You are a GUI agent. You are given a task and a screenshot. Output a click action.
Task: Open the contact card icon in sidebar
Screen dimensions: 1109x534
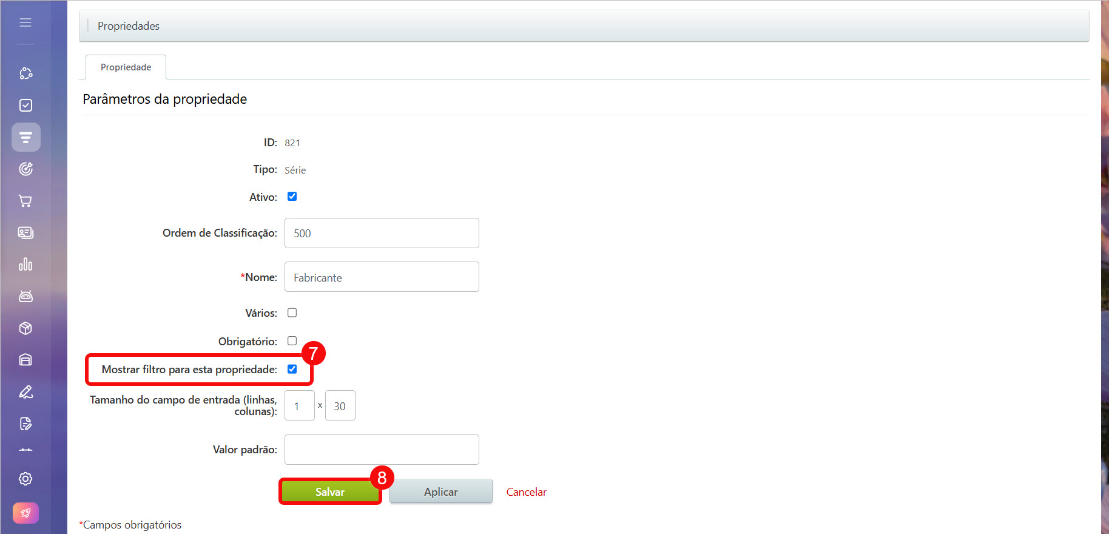(25, 233)
